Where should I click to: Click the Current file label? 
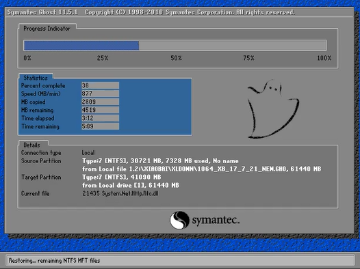coord(36,194)
